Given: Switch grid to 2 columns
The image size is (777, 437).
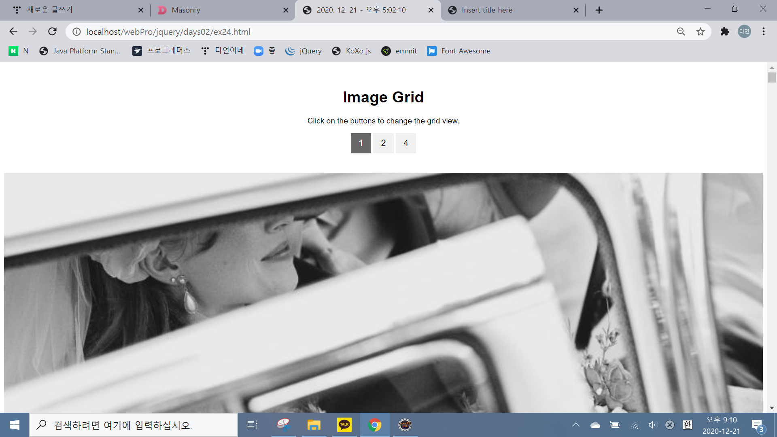Looking at the screenshot, I should (383, 143).
